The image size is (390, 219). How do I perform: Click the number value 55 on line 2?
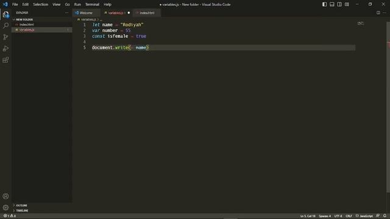coord(128,30)
